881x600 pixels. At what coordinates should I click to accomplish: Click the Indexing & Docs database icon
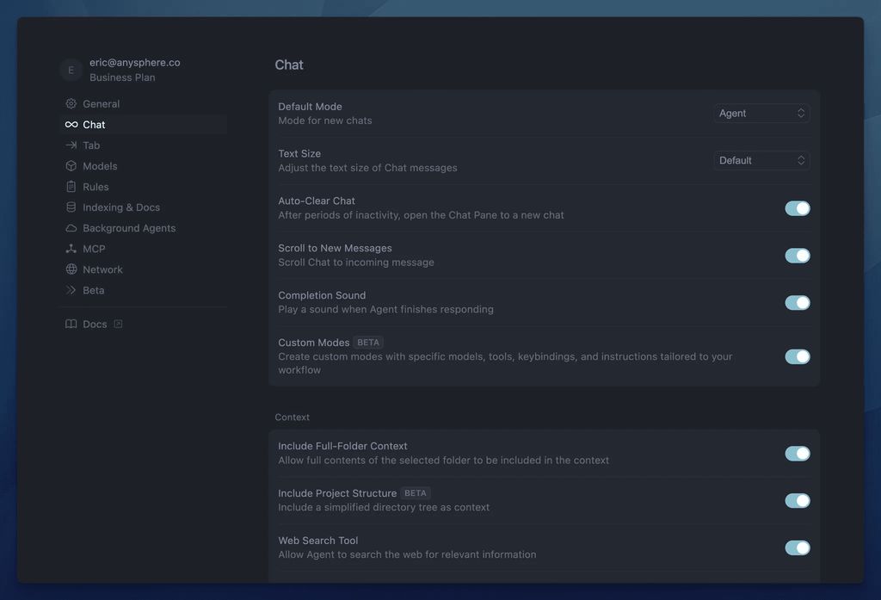[71, 207]
